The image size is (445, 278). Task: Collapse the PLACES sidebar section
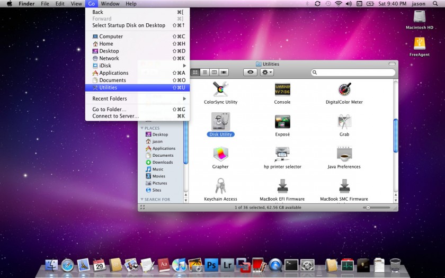pyautogui.click(x=142, y=128)
